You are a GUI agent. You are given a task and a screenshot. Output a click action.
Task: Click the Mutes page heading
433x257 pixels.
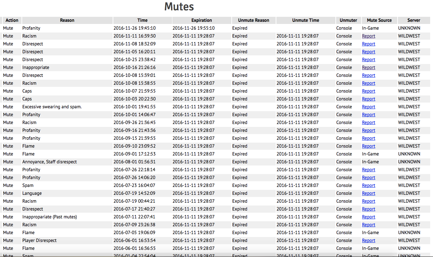(179, 6)
